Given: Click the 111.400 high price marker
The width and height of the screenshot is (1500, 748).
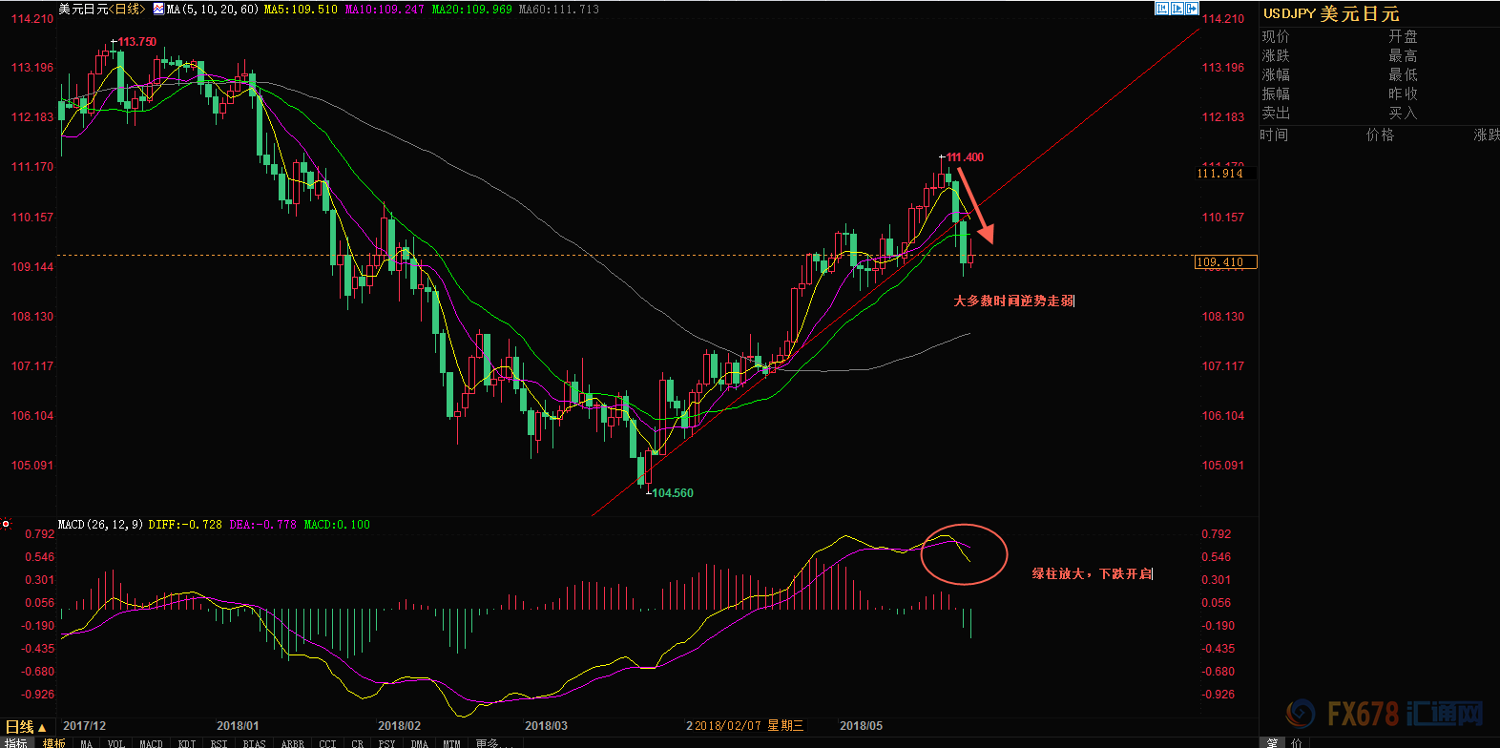Looking at the screenshot, I should point(964,157).
